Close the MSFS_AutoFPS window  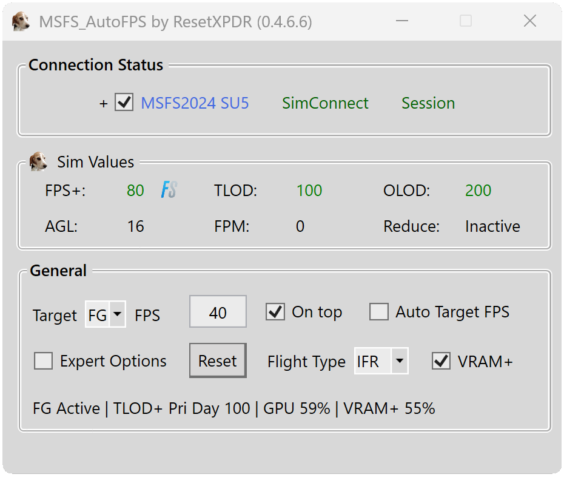tap(530, 21)
